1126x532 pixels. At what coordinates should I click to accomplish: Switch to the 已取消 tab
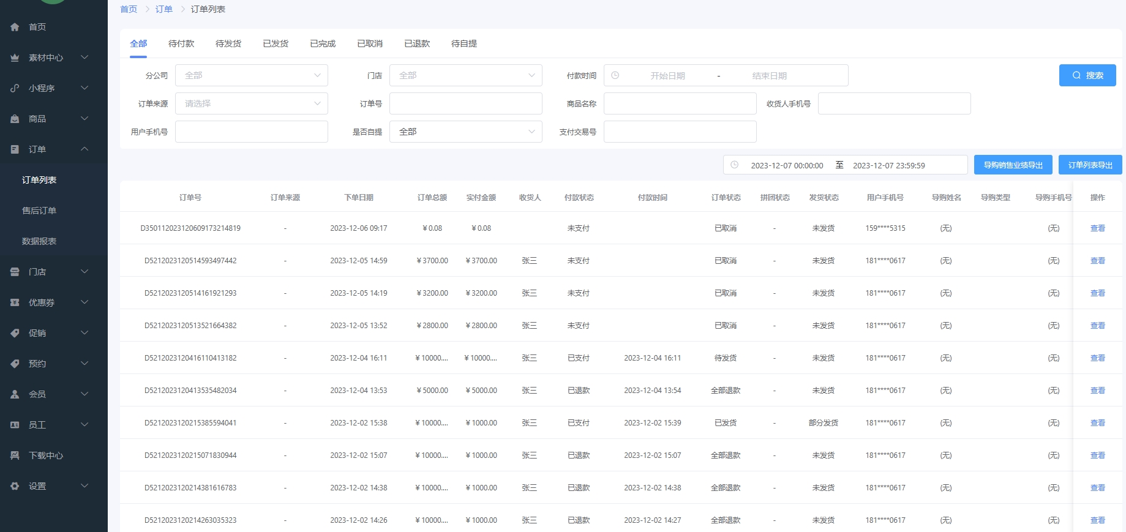click(370, 43)
